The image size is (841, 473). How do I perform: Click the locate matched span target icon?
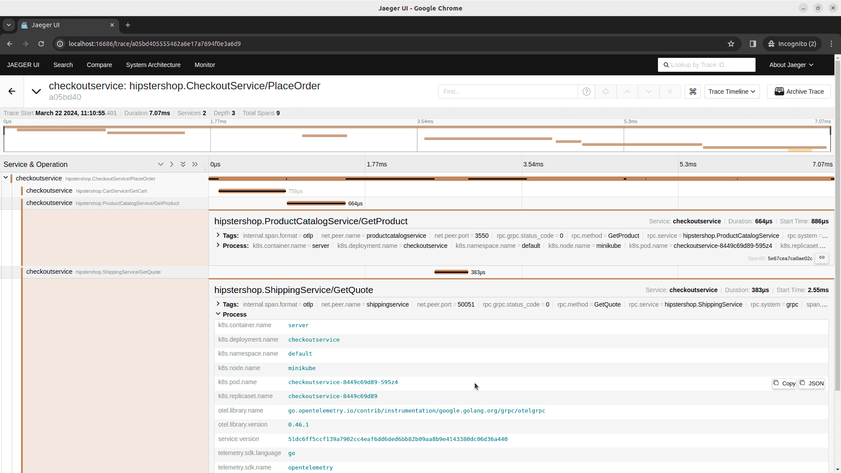[x=606, y=92]
